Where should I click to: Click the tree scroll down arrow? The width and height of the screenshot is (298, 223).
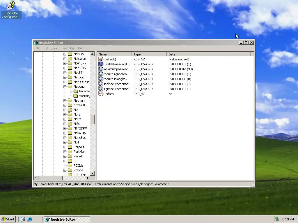(93, 173)
